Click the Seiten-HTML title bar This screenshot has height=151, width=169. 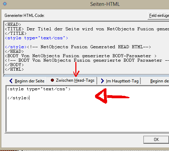click(x=105, y=4)
